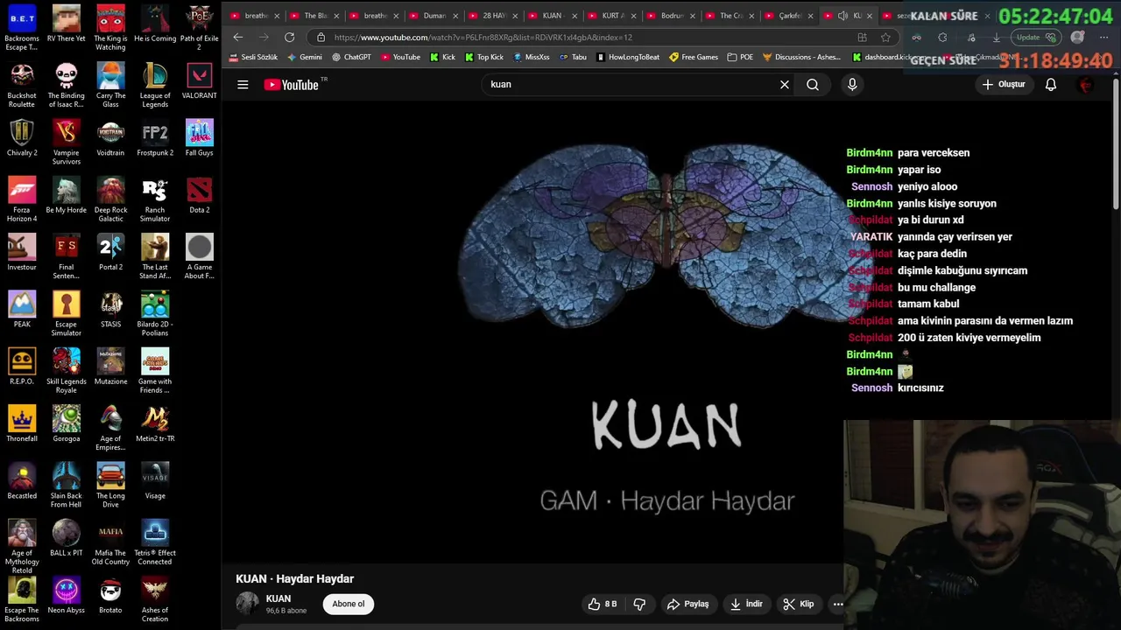Viewport: 1121px width, 630px height.
Task: Open KUAN channel avatar thumbnail
Action: click(x=248, y=604)
